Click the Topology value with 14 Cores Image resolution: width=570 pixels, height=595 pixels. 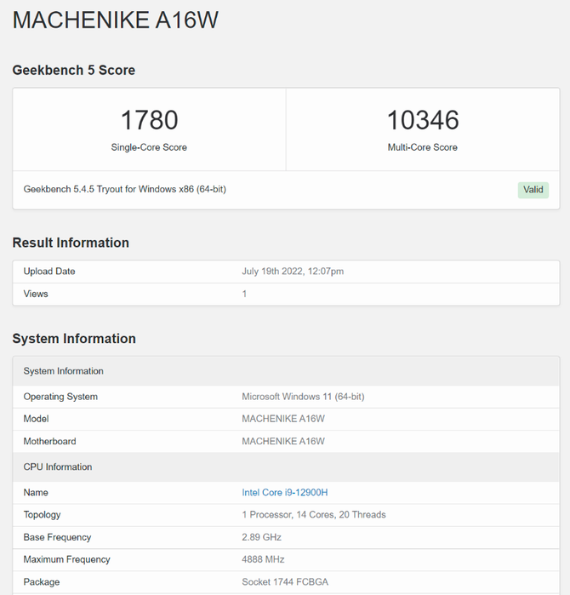(x=314, y=515)
